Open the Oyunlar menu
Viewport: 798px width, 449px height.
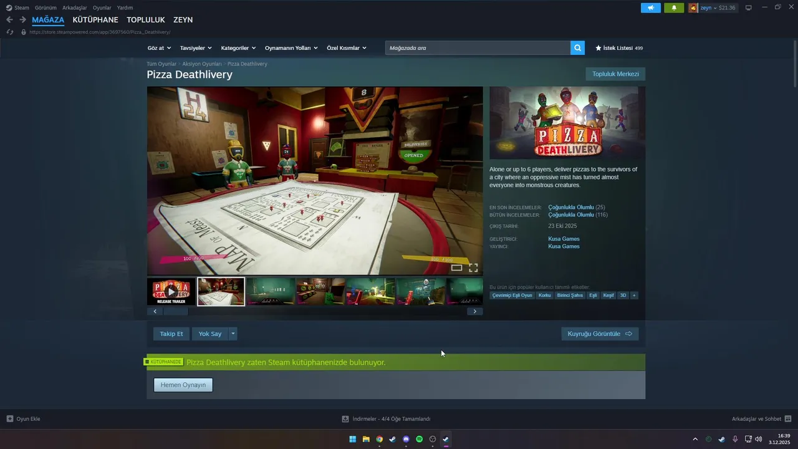[x=102, y=7]
